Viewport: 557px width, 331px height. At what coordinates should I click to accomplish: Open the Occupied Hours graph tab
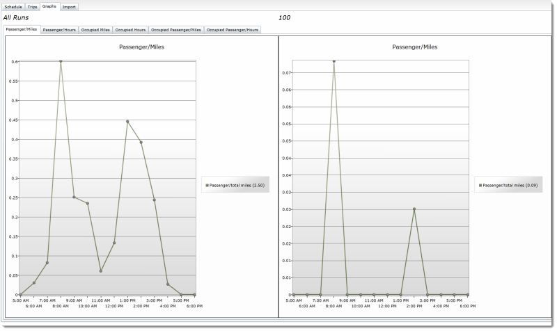(130, 30)
